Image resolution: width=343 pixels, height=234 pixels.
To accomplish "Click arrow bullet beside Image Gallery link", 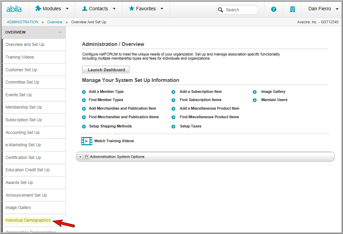I will tap(255, 92).
